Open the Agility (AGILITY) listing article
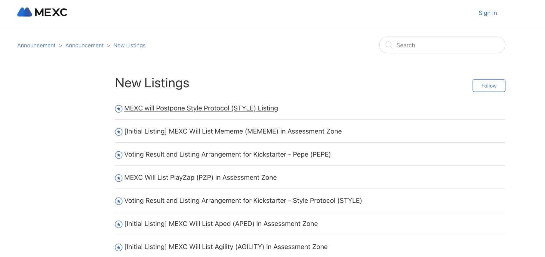Screen dimensions: 545x257 point(226,247)
